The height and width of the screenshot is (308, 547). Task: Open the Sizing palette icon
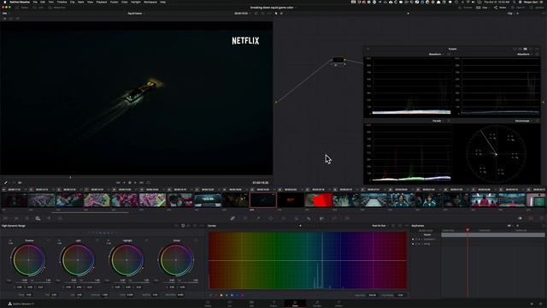click(334, 218)
